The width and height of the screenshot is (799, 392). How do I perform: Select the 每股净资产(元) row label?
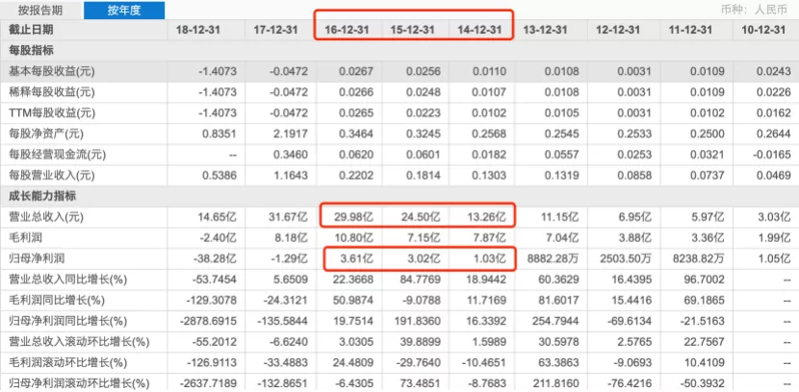click(x=46, y=134)
